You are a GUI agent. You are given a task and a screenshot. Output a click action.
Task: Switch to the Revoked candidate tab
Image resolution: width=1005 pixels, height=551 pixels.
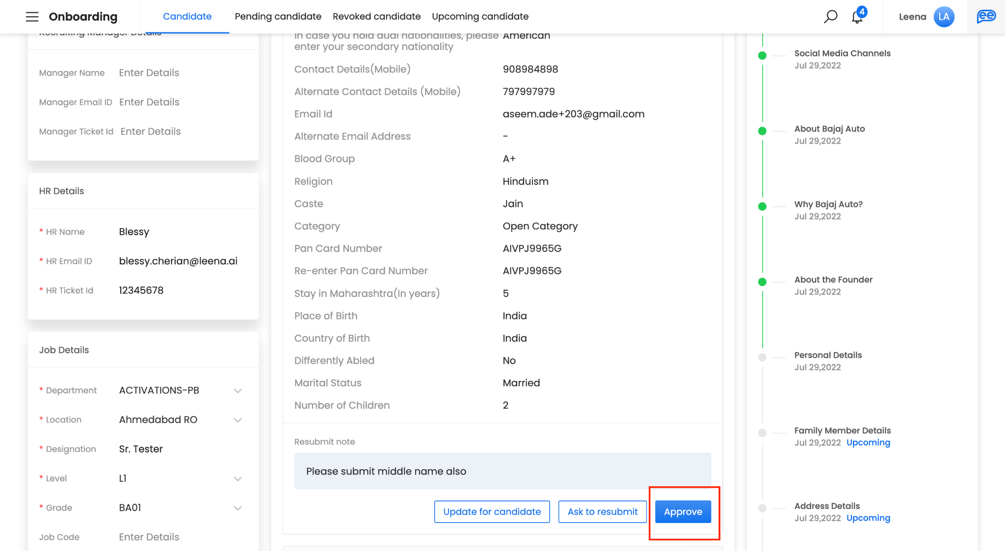click(x=376, y=17)
